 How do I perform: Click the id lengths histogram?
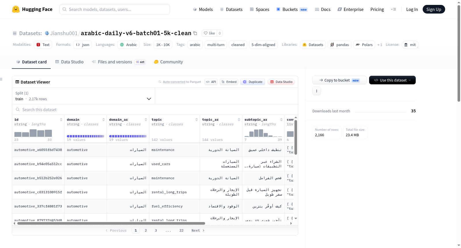pyautogui.click(x=33, y=133)
